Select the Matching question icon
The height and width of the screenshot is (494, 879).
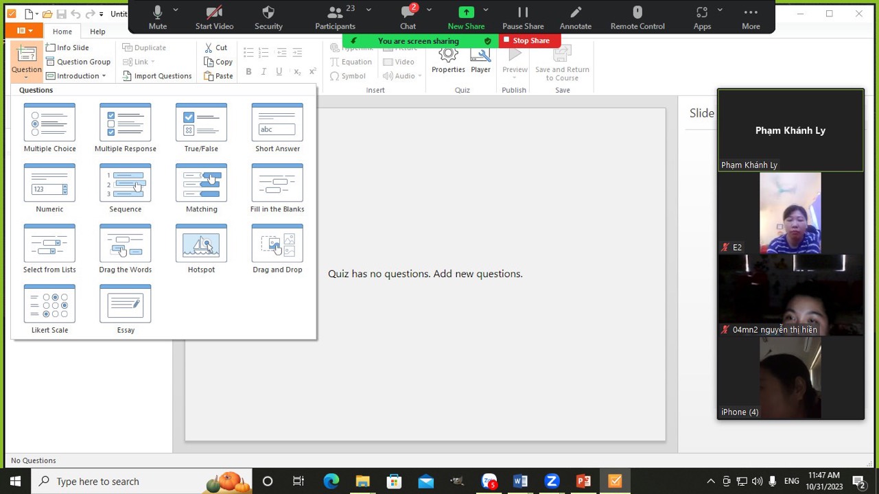(201, 188)
